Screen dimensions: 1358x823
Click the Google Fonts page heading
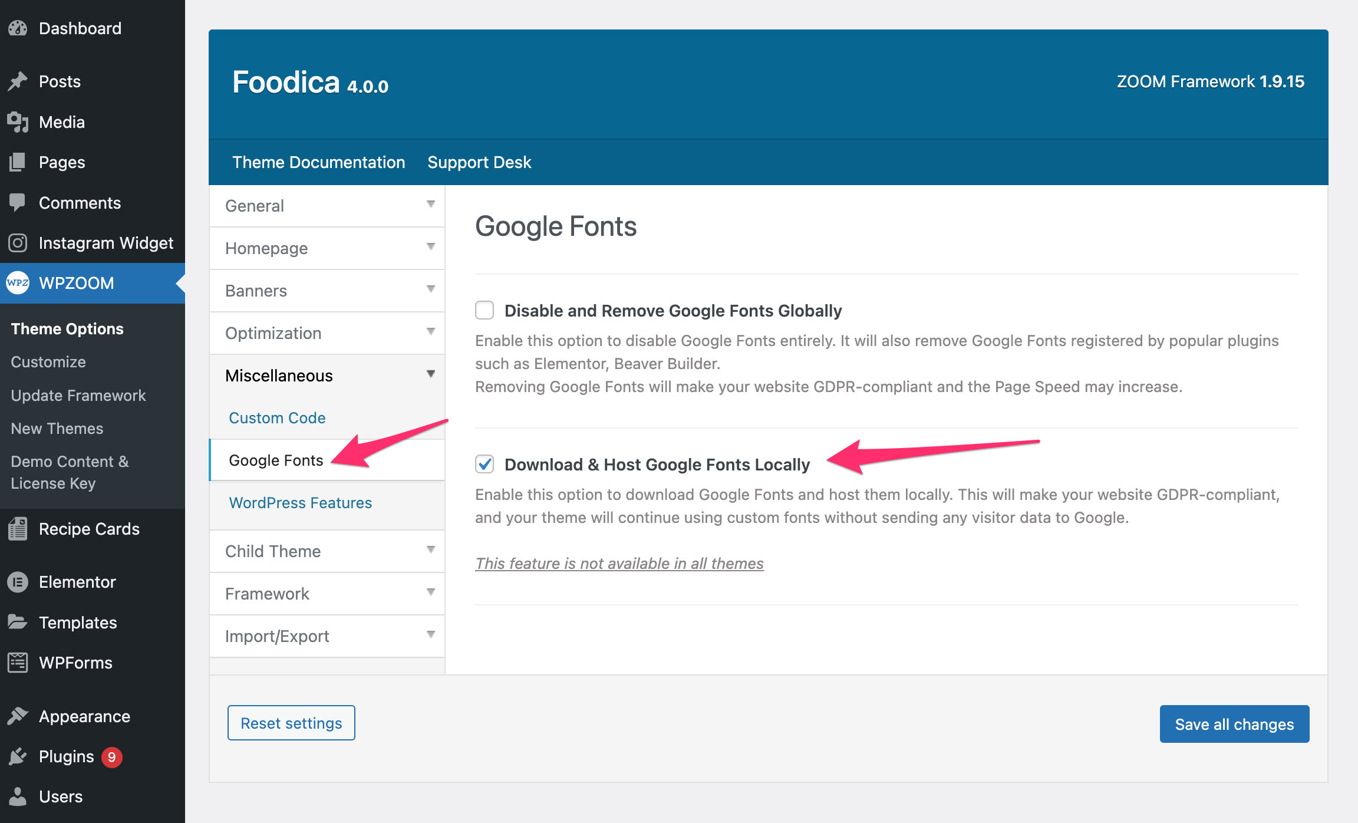click(x=556, y=226)
